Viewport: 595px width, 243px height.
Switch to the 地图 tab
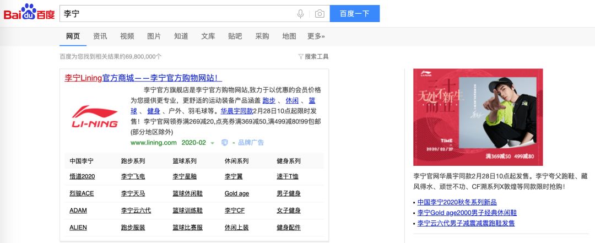click(x=289, y=36)
